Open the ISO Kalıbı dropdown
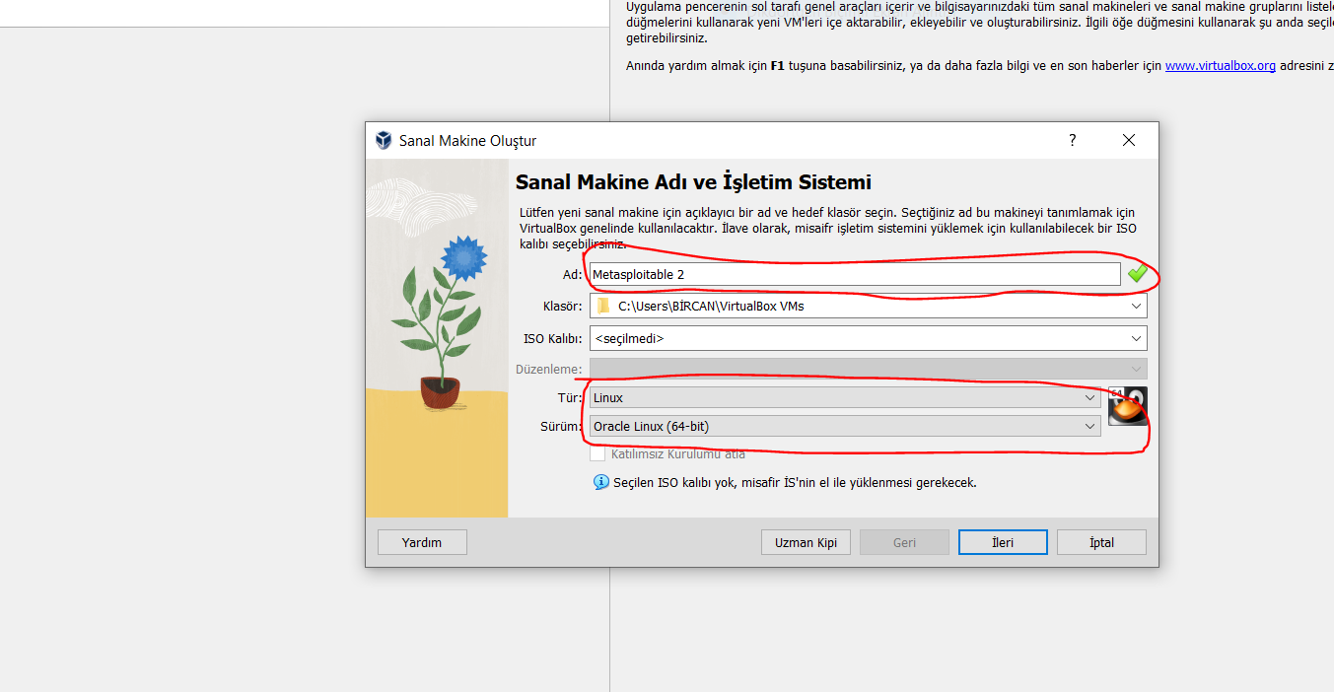Screen dimensions: 1334x692 869,338
